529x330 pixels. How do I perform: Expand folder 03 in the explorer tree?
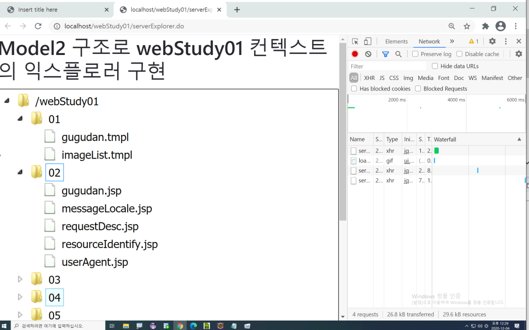coord(20,279)
